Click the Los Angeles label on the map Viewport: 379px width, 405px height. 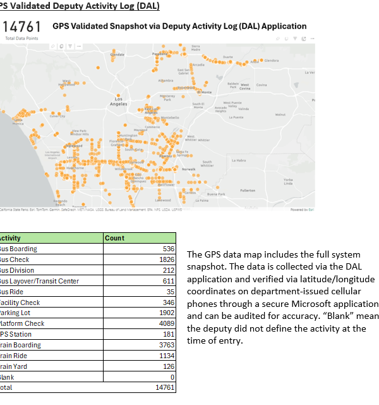(x=118, y=102)
